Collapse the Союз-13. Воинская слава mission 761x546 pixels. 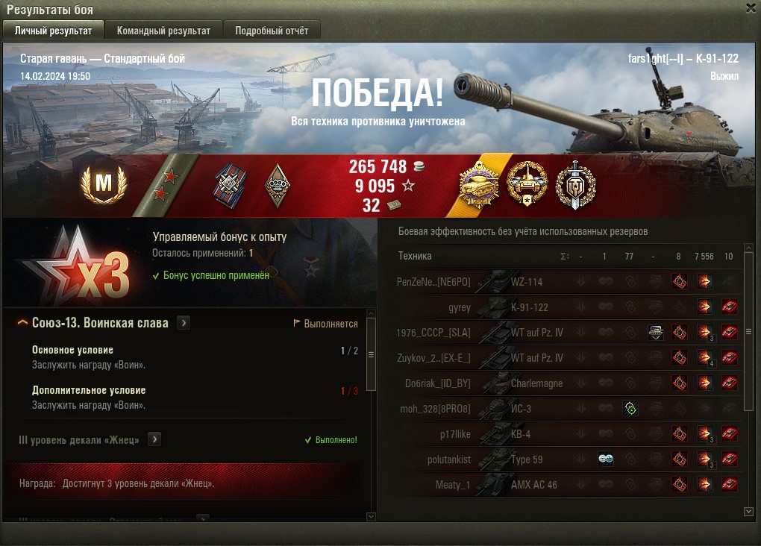[x=22, y=322]
